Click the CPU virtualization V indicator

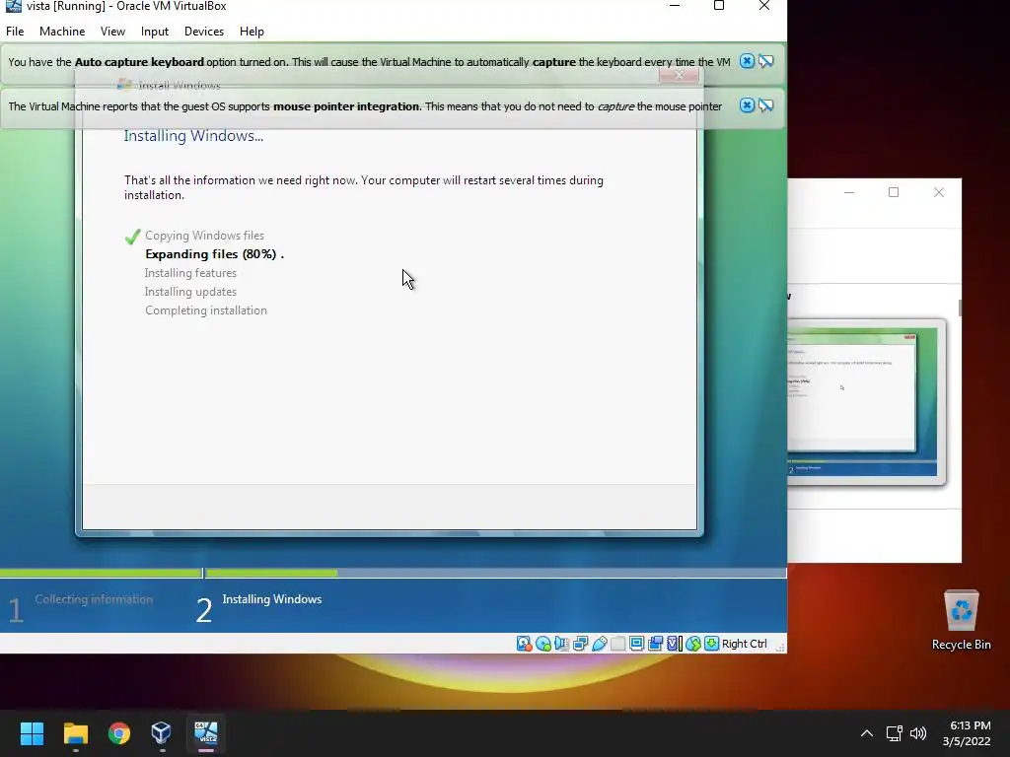tap(674, 644)
